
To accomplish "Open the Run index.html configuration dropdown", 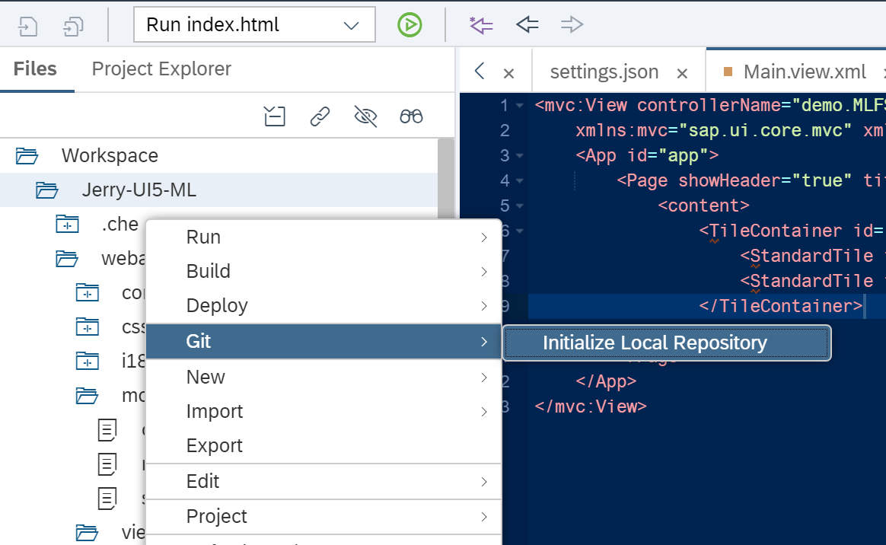I will (351, 25).
